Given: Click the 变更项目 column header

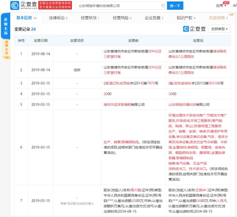Looking at the screenshot, I should [x=77, y=40].
